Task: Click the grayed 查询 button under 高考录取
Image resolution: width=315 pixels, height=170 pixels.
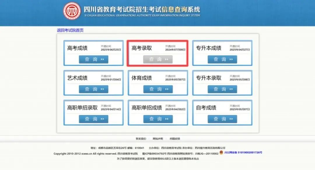Action: tap(158, 59)
